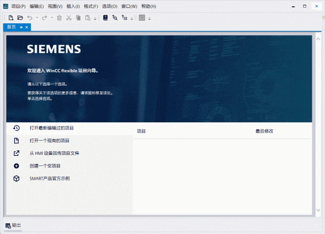Click the cube SMART examples icon

[x=16, y=179]
